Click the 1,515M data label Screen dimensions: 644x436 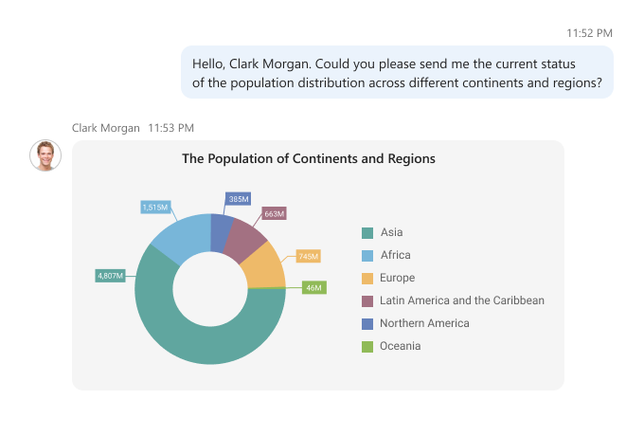[155, 207]
